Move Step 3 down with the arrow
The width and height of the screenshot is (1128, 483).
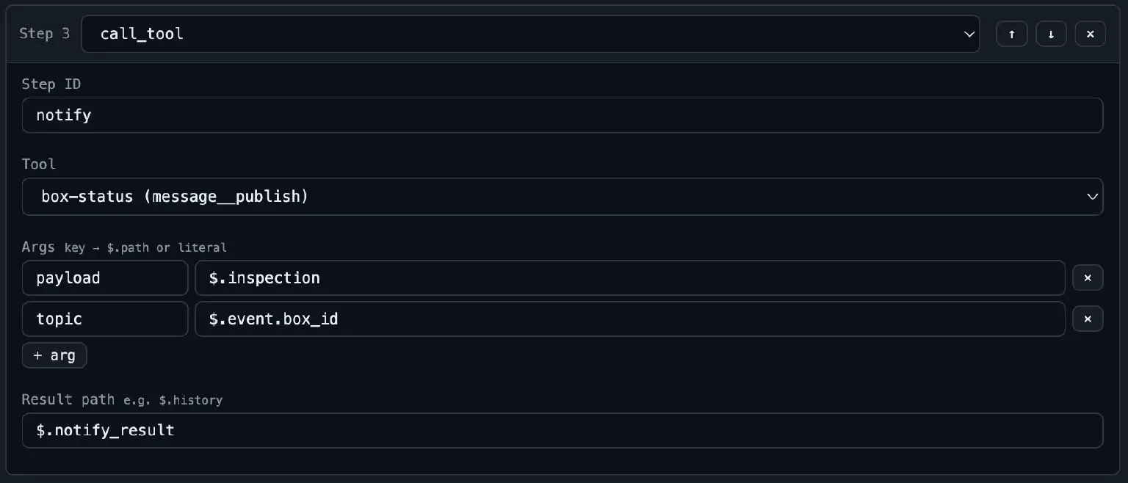[1052, 34]
